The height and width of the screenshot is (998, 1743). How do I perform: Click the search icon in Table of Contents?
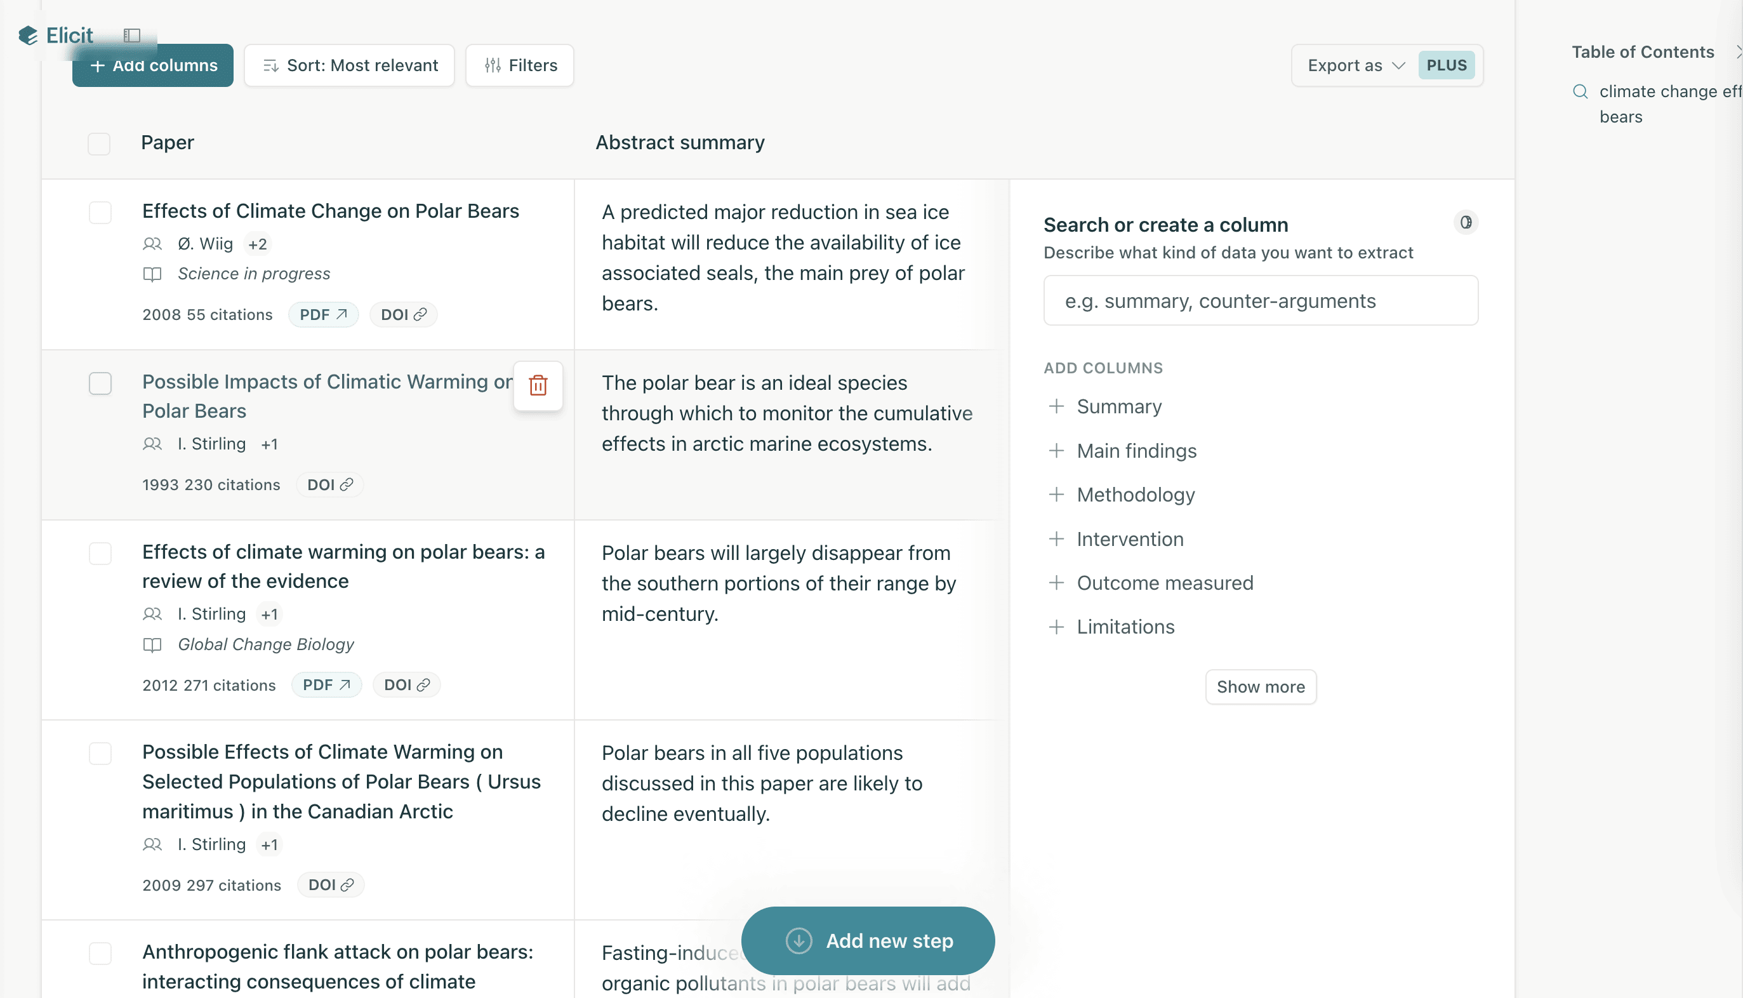[x=1581, y=91]
